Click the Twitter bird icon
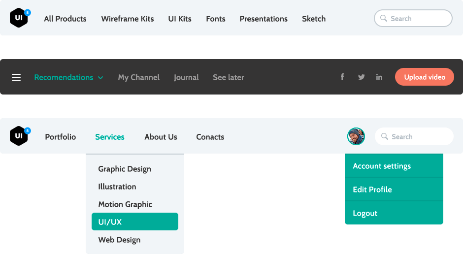The width and height of the screenshot is (463, 254). coord(362,77)
